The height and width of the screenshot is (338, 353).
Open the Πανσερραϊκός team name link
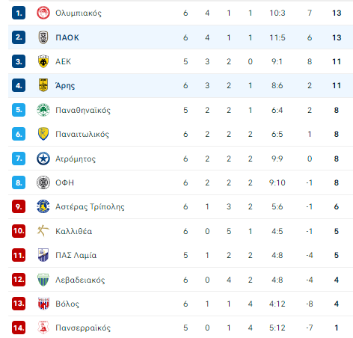[x=83, y=328]
